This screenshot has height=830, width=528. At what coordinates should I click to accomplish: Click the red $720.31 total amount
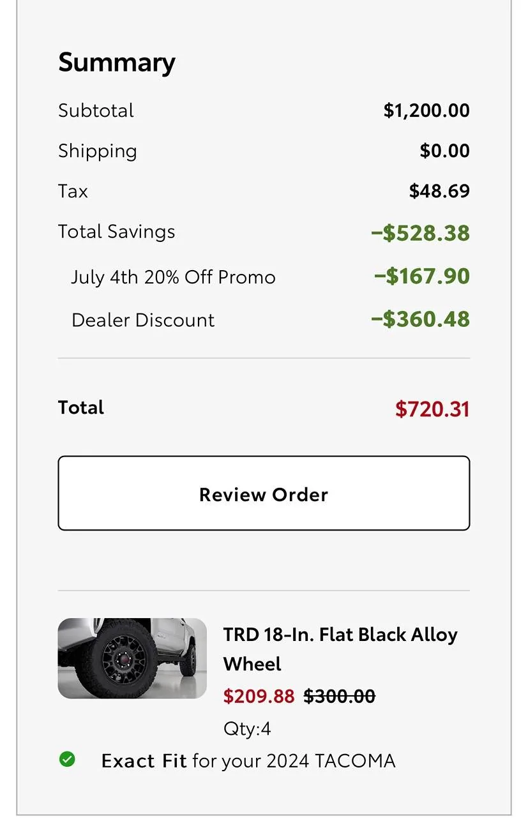(x=432, y=409)
